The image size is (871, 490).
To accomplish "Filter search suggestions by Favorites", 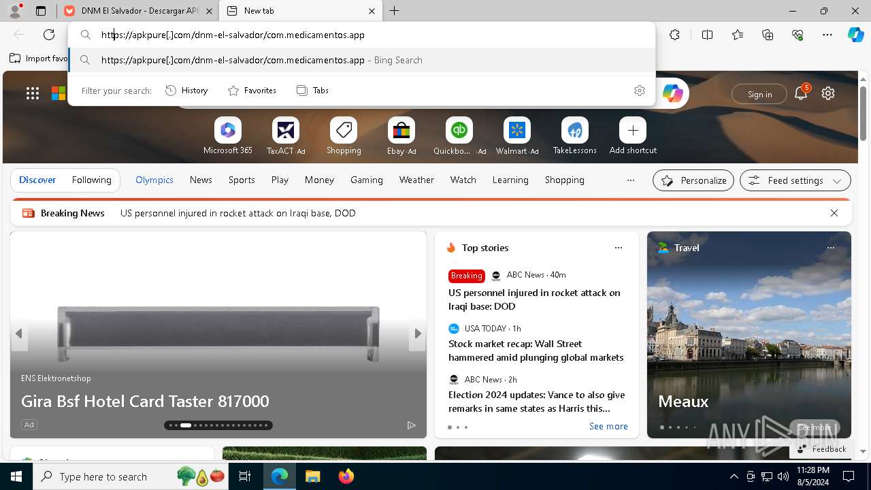I will pos(252,91).
